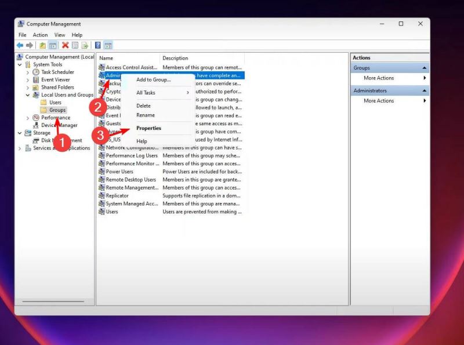This screenshot has height=345, width=464.
Task: Select Disk Management under Storage
Action: (61, 140)
